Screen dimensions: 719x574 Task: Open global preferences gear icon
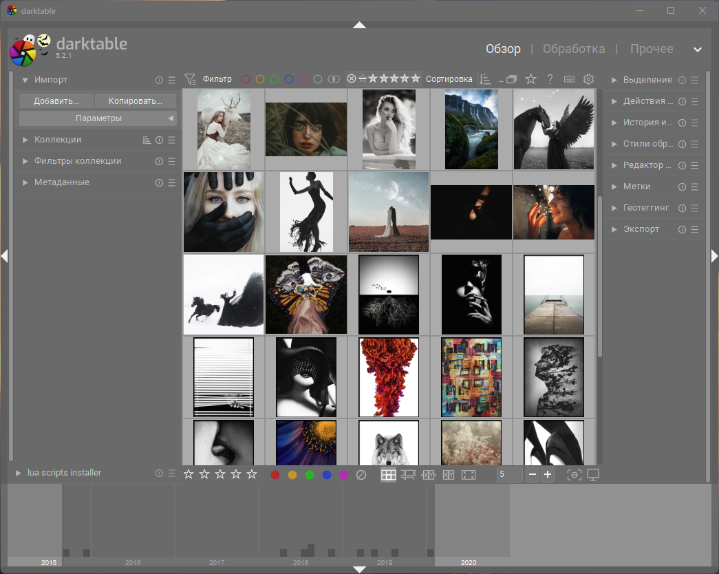[588, 79]
